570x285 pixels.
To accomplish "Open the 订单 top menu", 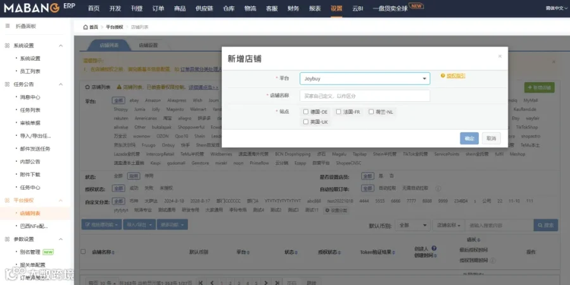I will coord(158,8).
